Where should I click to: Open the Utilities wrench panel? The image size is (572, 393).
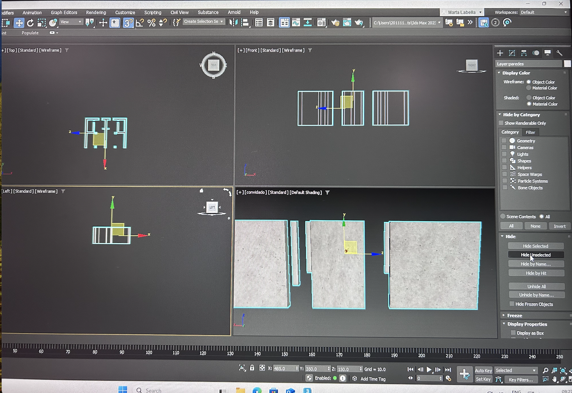click(x=559, y=53)
